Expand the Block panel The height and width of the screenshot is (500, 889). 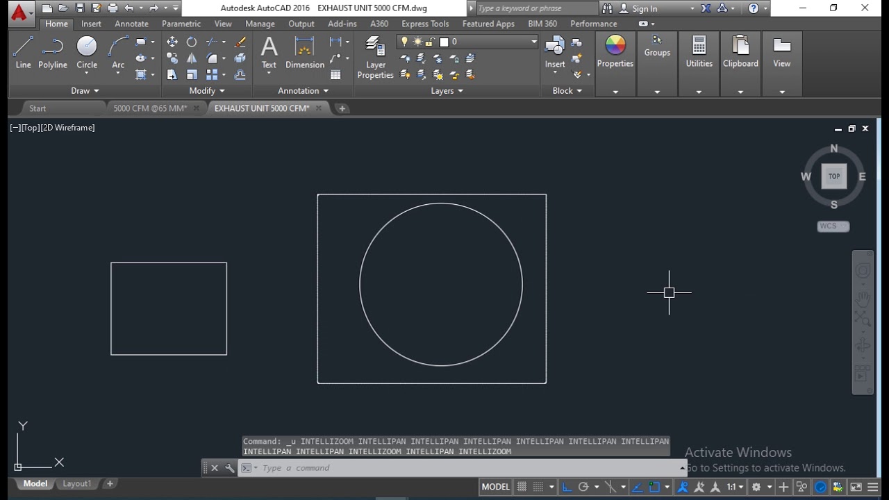click(x=567, y=91)
